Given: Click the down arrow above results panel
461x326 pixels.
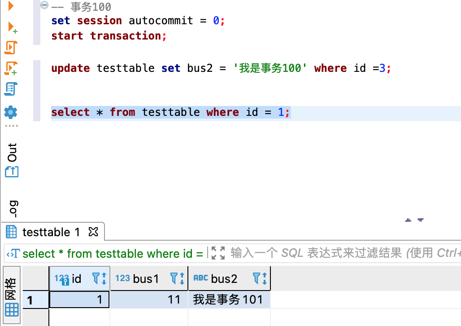Looking at the screenshot, I should pyautogui.click(x=421, y=220).
